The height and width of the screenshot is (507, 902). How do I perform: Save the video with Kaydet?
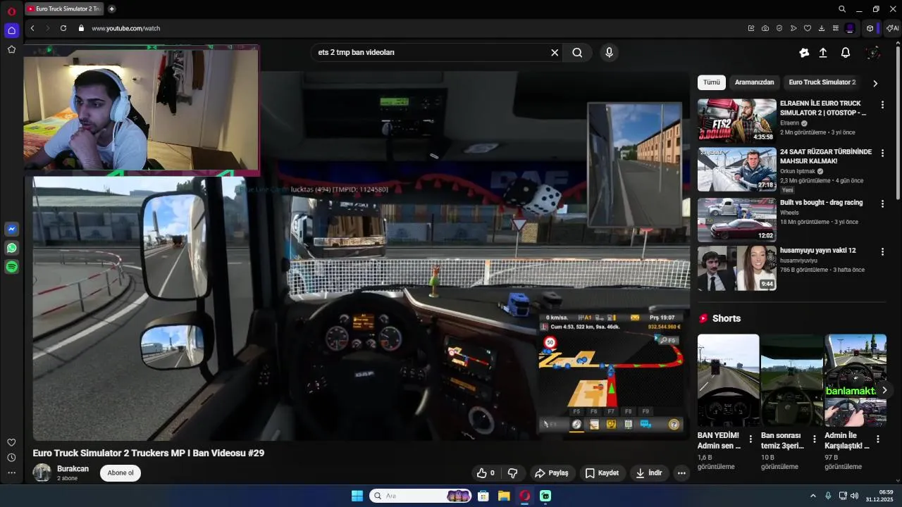coord(603,473)
